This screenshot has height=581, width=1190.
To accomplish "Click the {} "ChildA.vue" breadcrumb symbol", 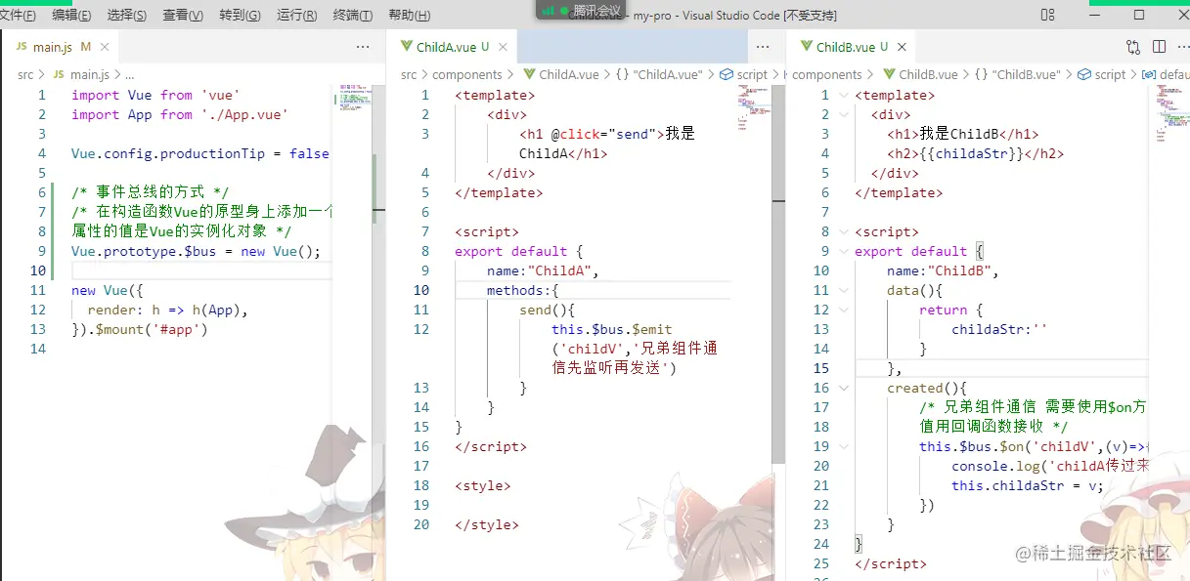I will pyautogui.click(x=659, y=74).
